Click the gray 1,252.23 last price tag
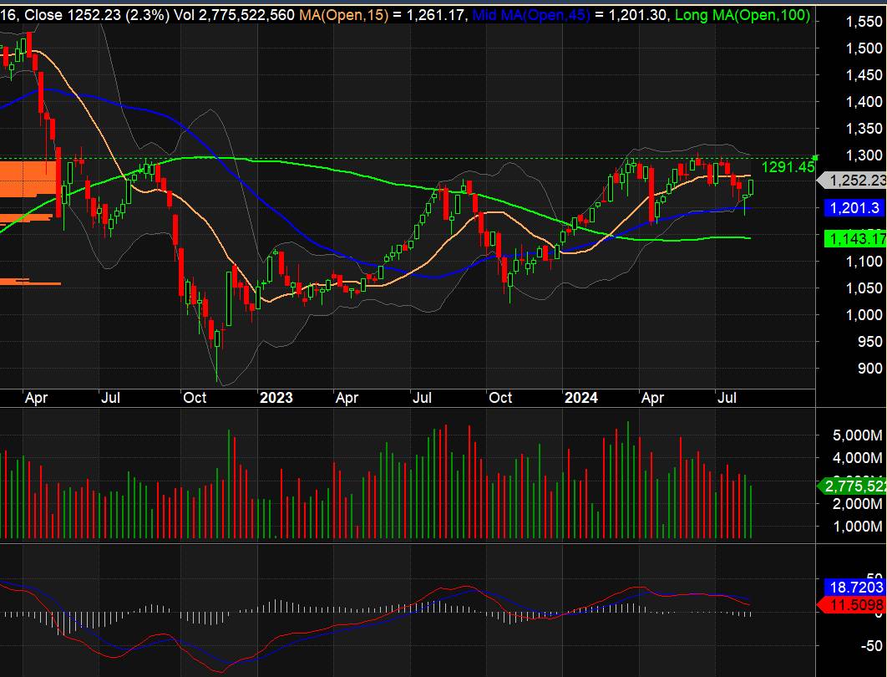The height and width of the screenshot is (677, 887). (853, 180)
